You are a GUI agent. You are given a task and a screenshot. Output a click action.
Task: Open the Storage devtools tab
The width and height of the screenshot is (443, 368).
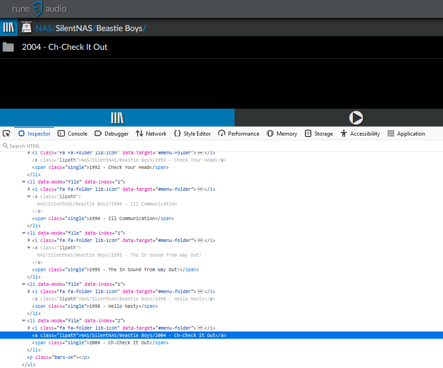(319, 133)
